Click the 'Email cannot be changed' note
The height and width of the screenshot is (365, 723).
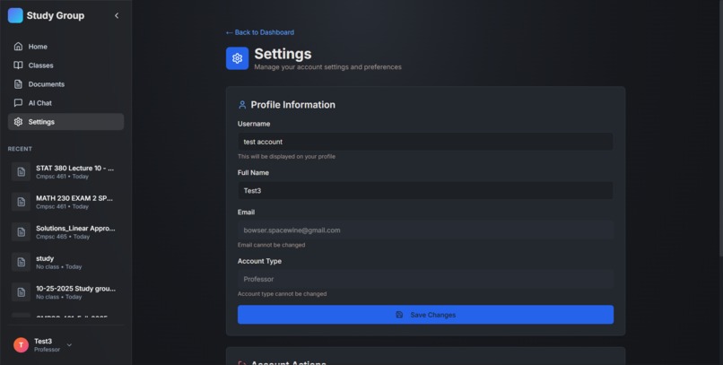point(271,245)
